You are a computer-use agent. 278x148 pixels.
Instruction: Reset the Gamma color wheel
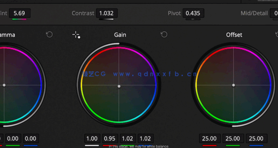coord(49,34)
